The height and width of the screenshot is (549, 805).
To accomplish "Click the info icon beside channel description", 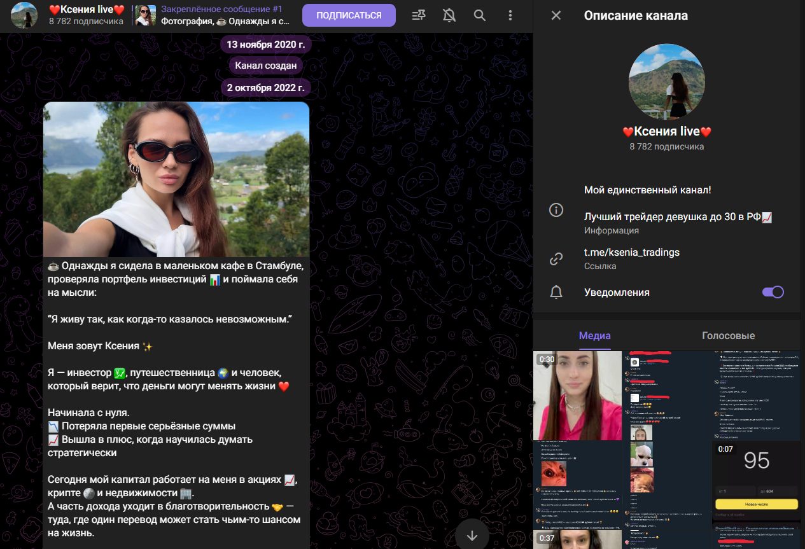I will pos(556,210).
